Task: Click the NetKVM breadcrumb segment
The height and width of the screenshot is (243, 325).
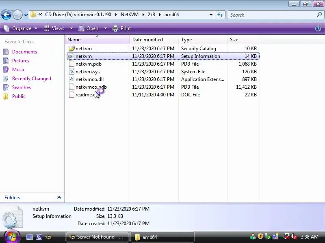Action: [x=130, y=15]
